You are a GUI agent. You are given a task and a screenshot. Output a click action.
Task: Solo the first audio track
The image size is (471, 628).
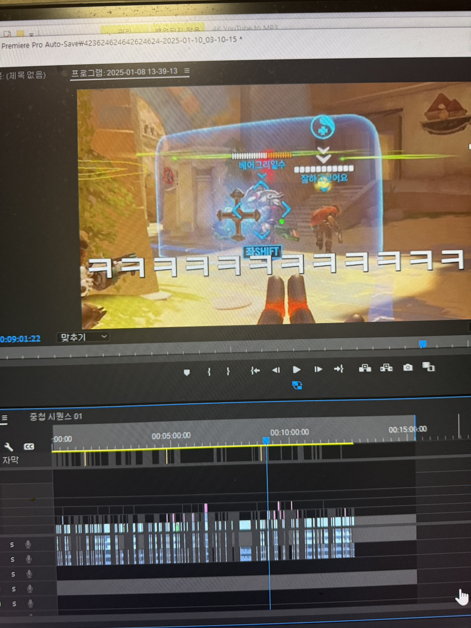click(12, 545)
